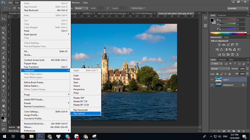Choose Rotate 180° in submenu
Screen dimensions: 250x140
click(86, 98)
